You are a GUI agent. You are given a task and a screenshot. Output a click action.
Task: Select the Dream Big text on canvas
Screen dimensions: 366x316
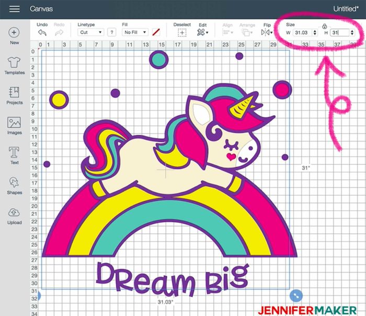coord(172,281)
